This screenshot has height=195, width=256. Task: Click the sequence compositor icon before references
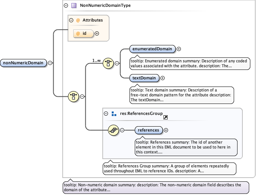tap(113, 130)
